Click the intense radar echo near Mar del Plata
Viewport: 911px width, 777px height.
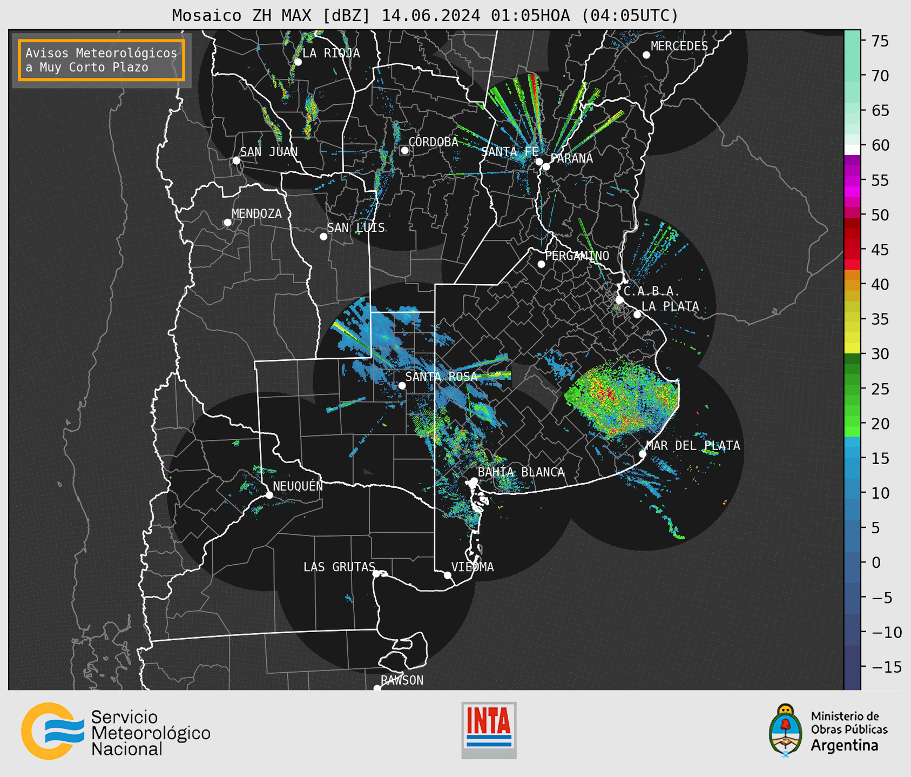621,399
